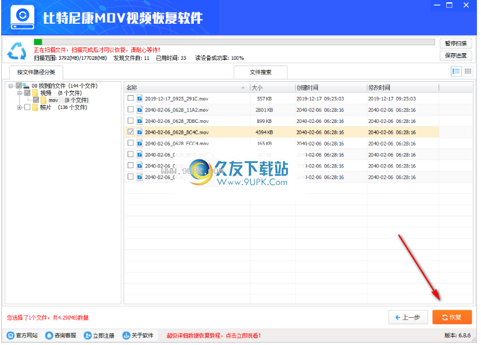Click the 创建时间 column header
The width and height of the screenshot is (481, 345).
[x=331, y=88]
